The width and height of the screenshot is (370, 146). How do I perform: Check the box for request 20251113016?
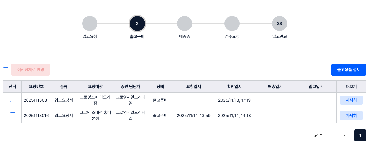tap(12, 115)
